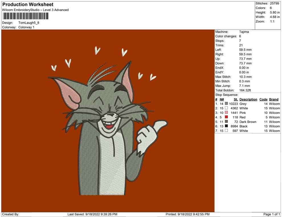This screenshot has height=217, width=282.
Task: Click the Trims value '21'
Action: [241, 45]
